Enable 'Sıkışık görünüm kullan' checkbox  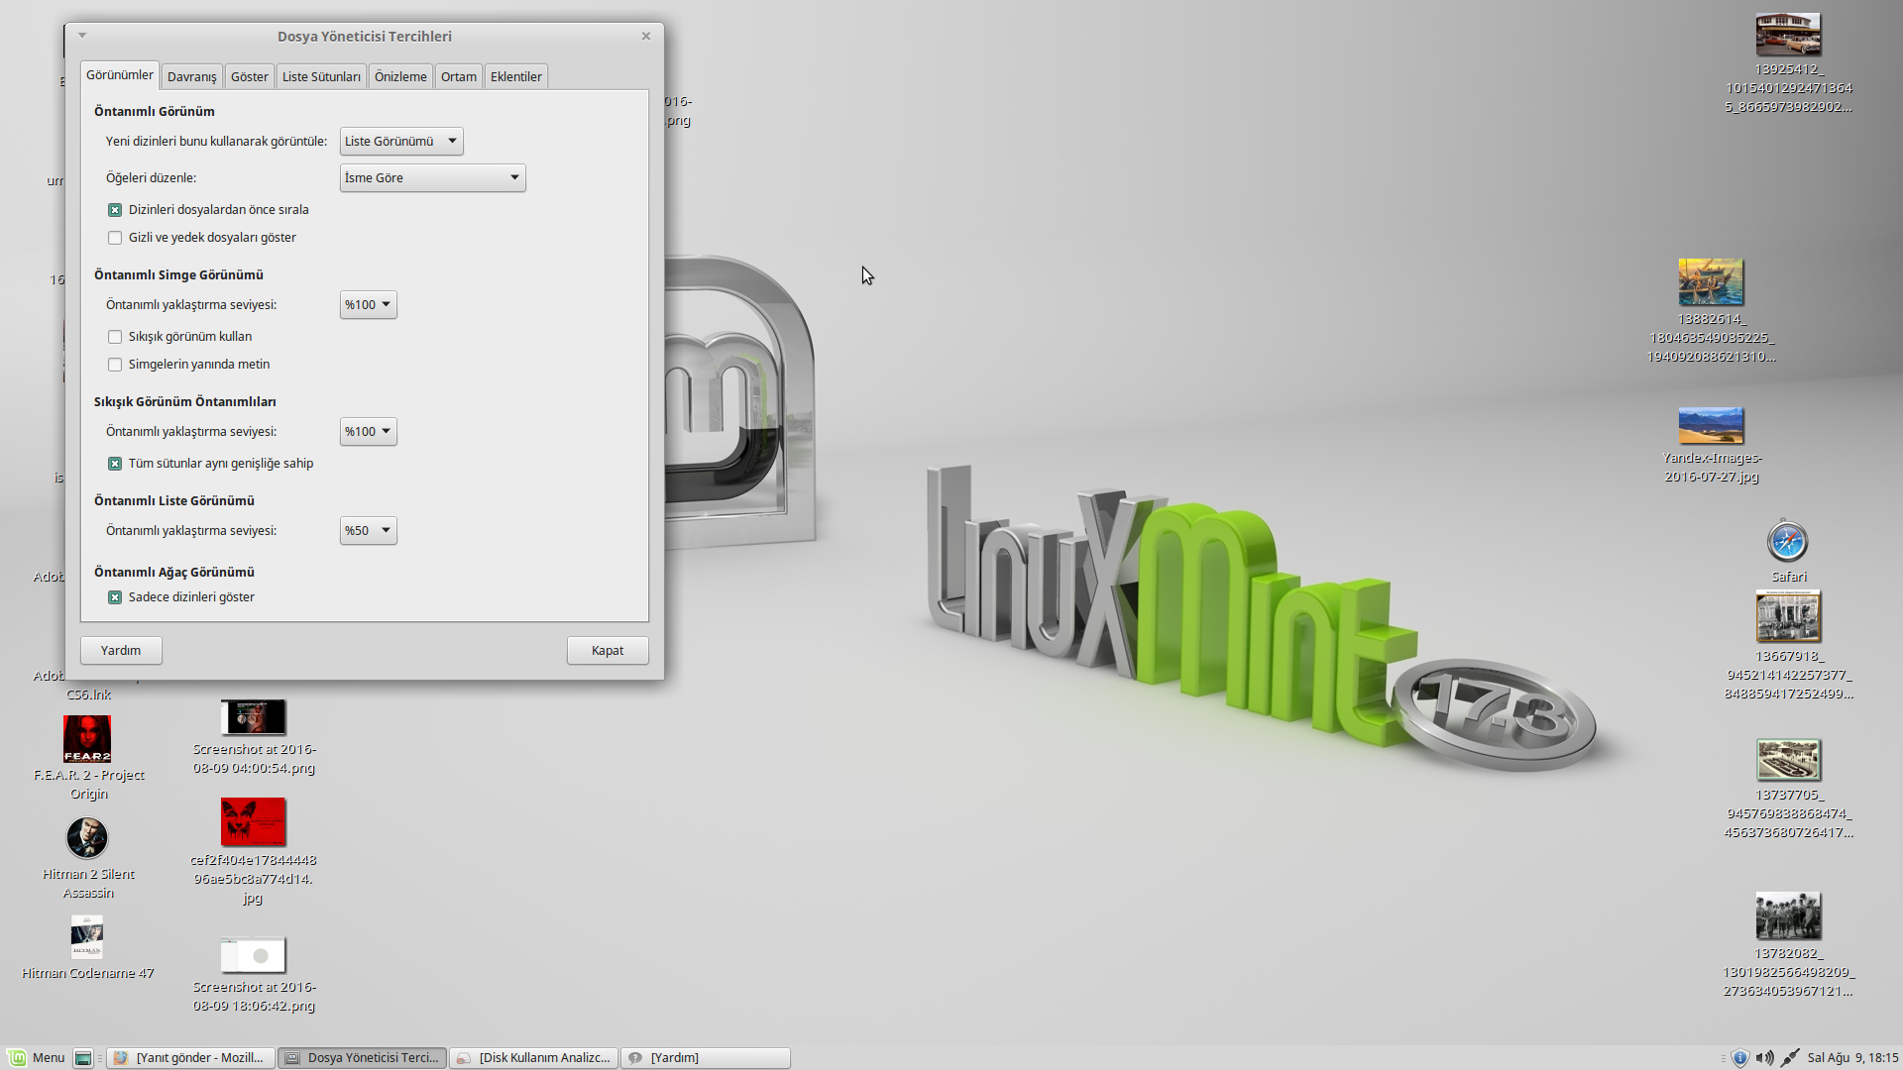pos(115,337)
